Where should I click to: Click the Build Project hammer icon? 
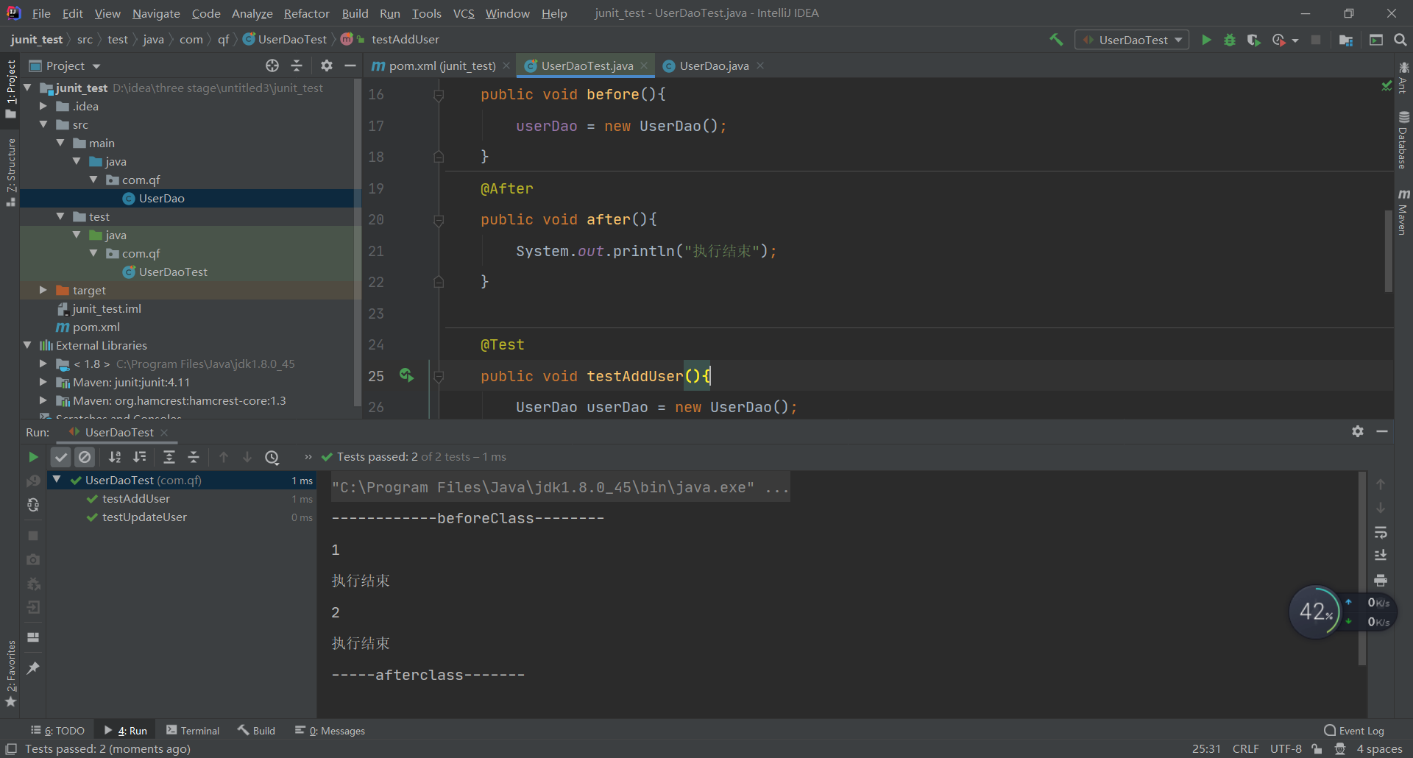[x=1056, y=40]
